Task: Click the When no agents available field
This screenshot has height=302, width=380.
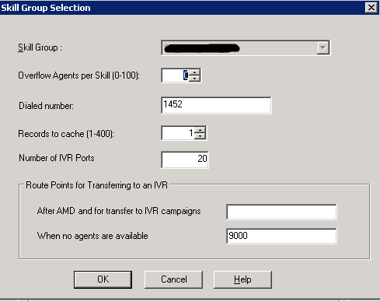Action: tap(281, 236)
